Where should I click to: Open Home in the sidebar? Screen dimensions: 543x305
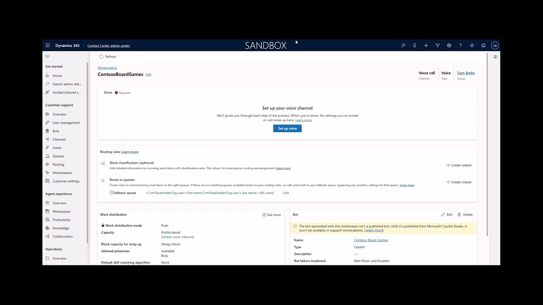57,76
